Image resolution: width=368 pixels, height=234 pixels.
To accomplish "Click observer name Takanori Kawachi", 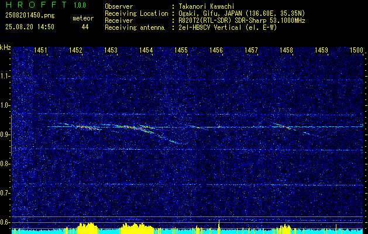I will point(207,6).
